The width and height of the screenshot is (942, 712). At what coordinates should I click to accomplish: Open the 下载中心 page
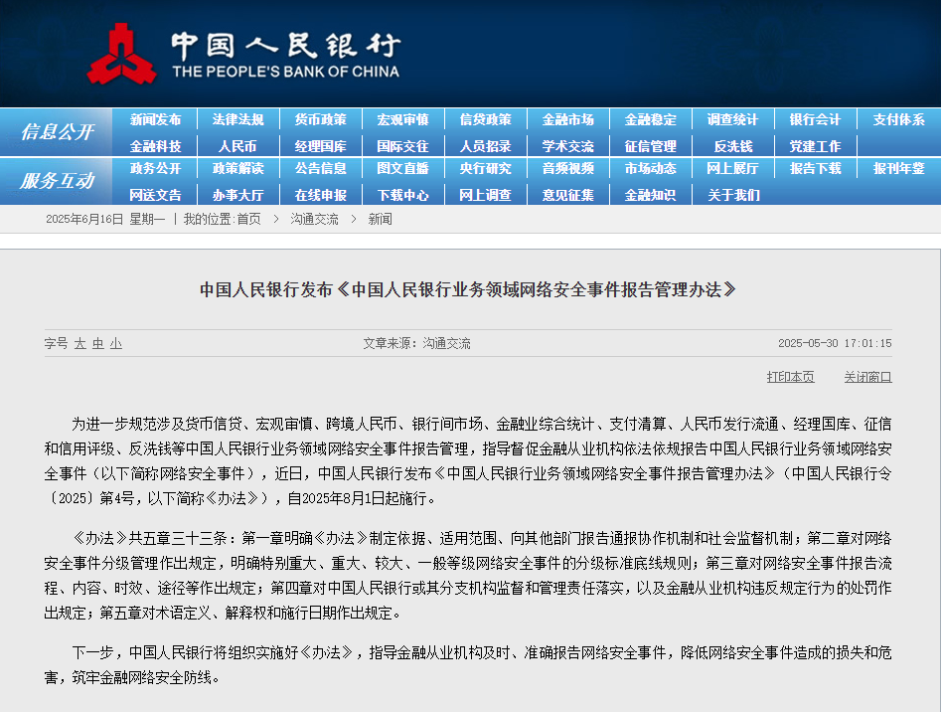[x=402, y=196]
